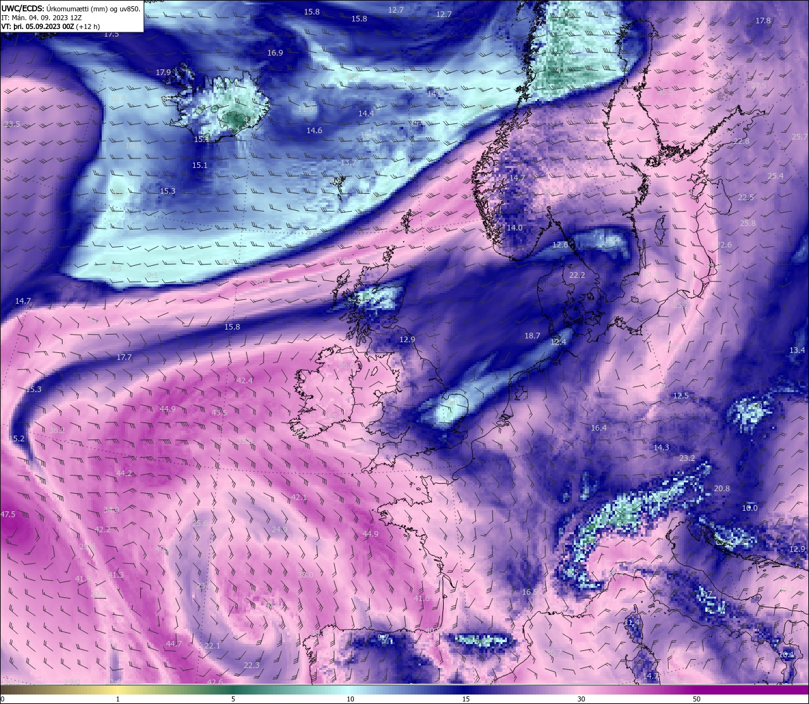Click the 17.8 value in the top-right corner
The height and width of the screenshot is (704, 809).
pyautogui.click(x=763, y=21)
